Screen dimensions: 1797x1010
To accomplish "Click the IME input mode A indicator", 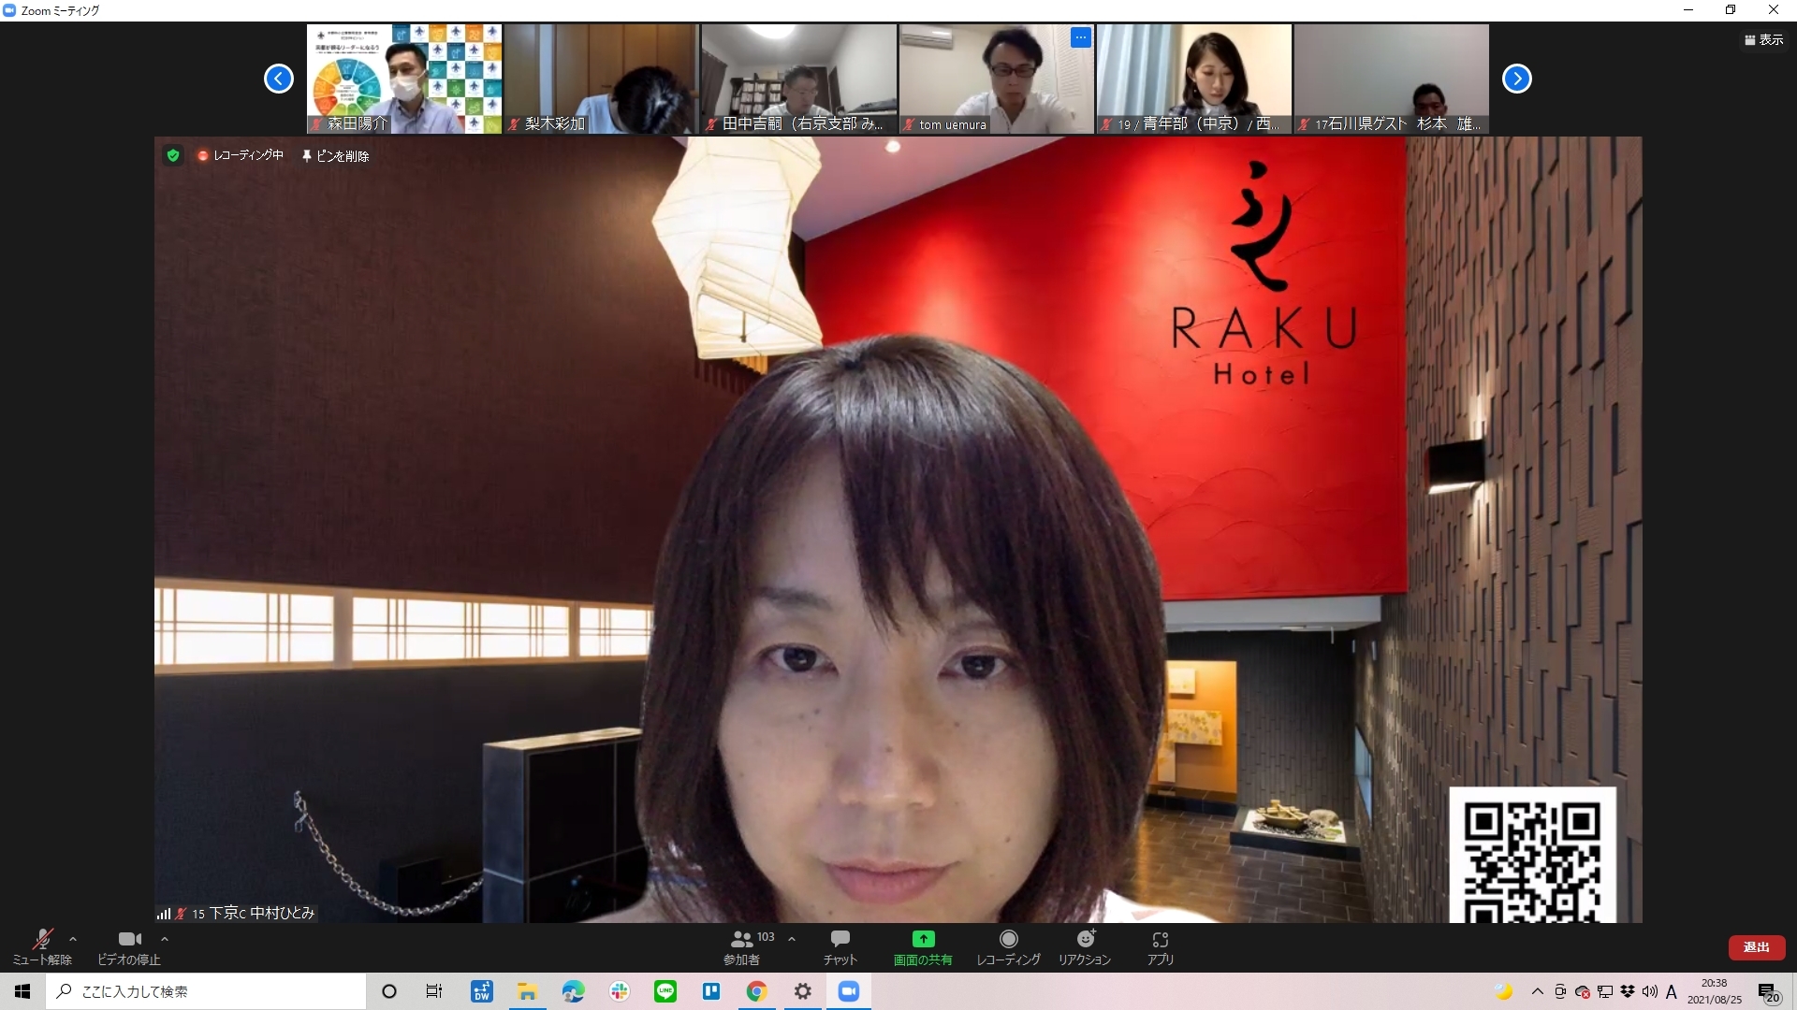I will click(x=1672, y=991).
